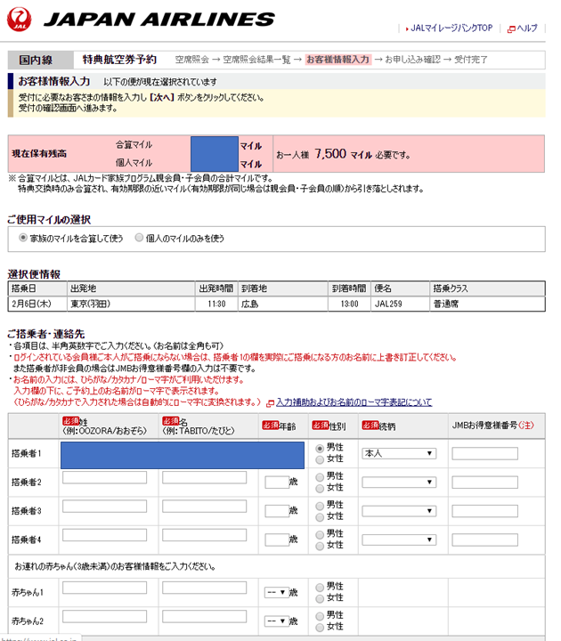Viewport: 561px width, 641px height.
Task: Open 入力補助およびお名前のローマ字表記について link
Action: 354,402
